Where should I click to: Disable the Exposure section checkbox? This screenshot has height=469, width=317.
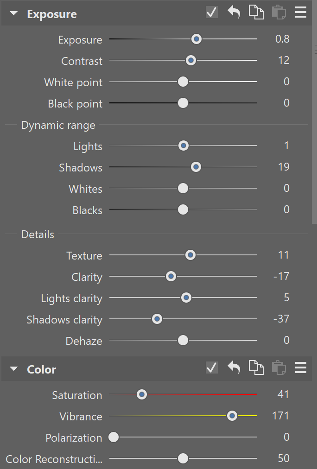[212, 13]
